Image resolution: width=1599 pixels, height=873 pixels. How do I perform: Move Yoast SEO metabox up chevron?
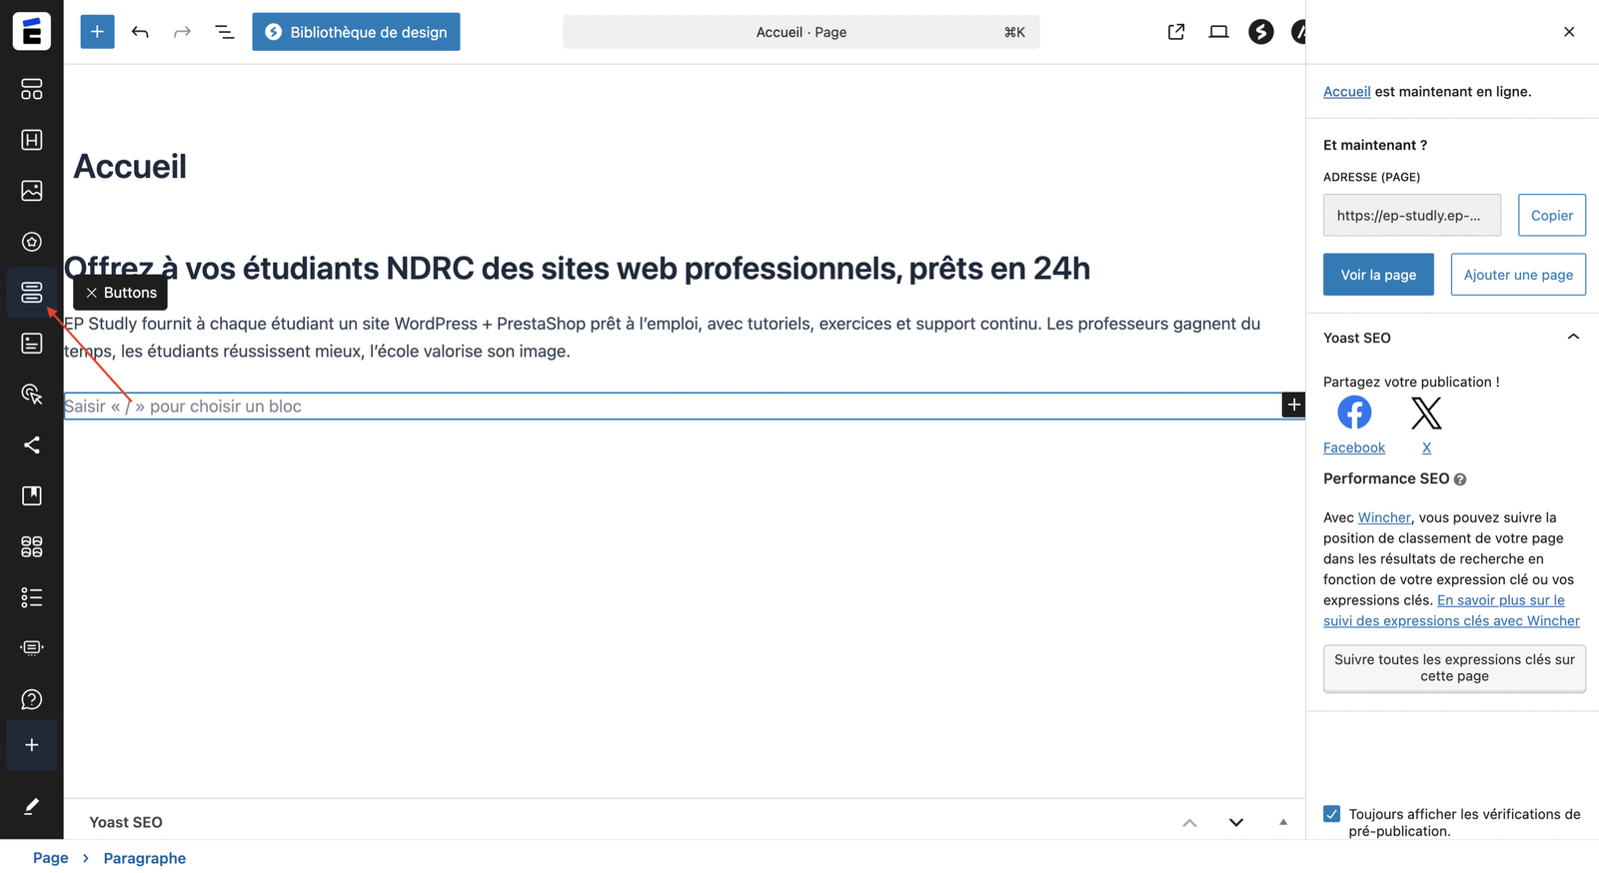pyautogui.click(x=1189, y=823)
